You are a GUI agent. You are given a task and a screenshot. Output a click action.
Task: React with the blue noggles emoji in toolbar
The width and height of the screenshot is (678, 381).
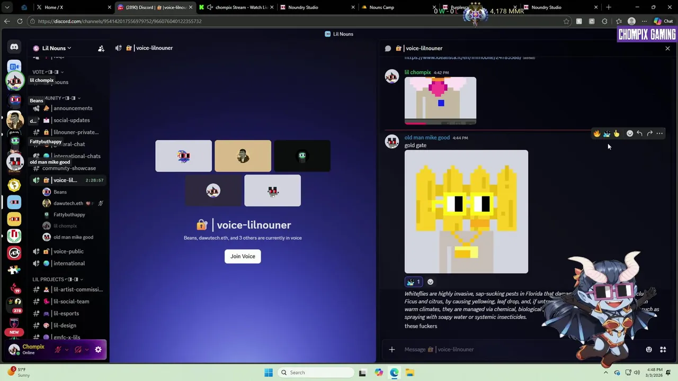607,134
